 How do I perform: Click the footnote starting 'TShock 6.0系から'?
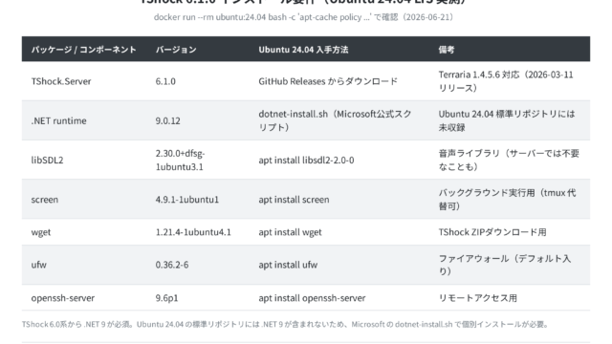pos(285,324)
